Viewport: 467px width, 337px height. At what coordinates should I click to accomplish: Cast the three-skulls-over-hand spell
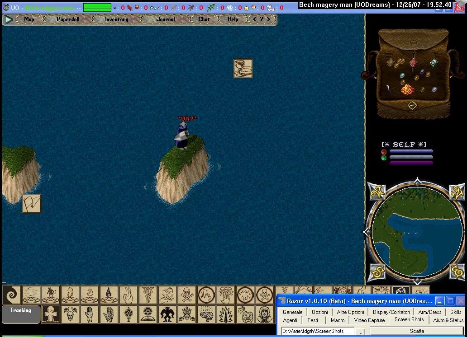(226, 295)
